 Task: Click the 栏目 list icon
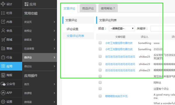(x=3, y=13)
